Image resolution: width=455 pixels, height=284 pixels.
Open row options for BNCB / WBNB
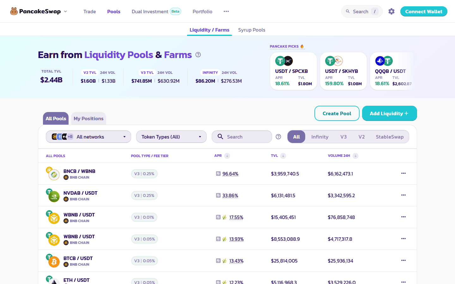coord(403,173)
